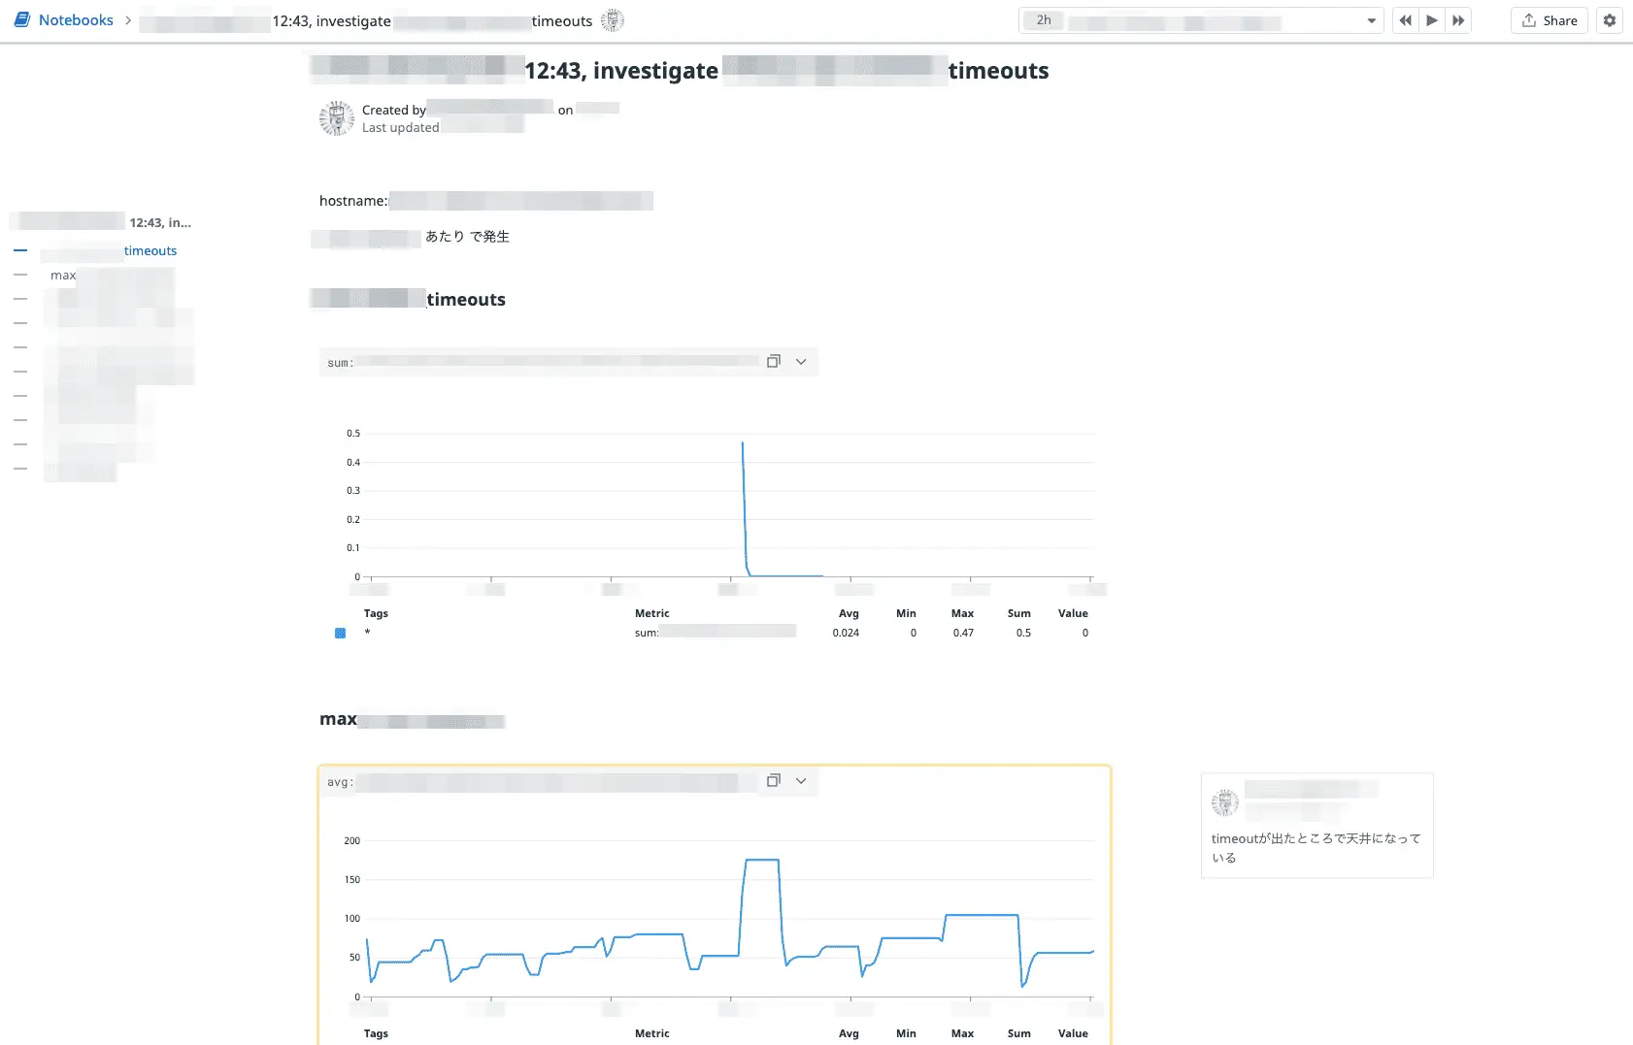Screen dimensions: 1633x1045
Task: Click the avatar in the title bar
Action: [x=612, y=20]
